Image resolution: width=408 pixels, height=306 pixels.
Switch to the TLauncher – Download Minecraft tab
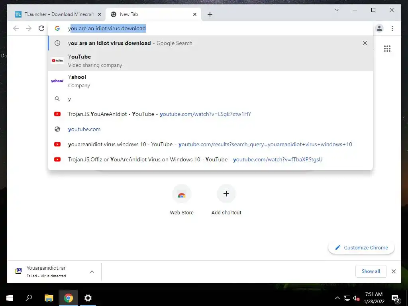pyautogui.click(x=58, y=15)
